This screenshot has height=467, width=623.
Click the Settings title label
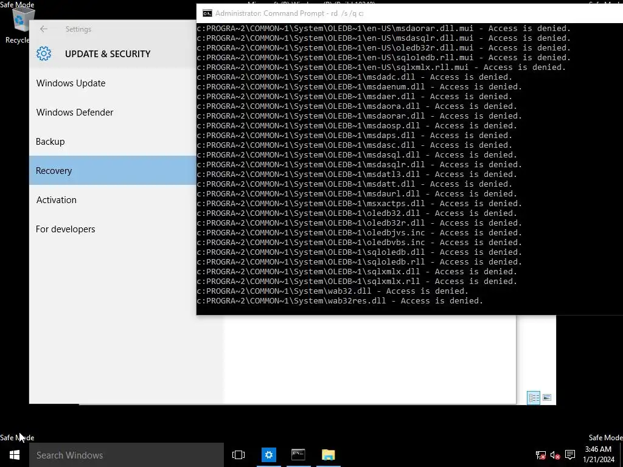point(78,29)
